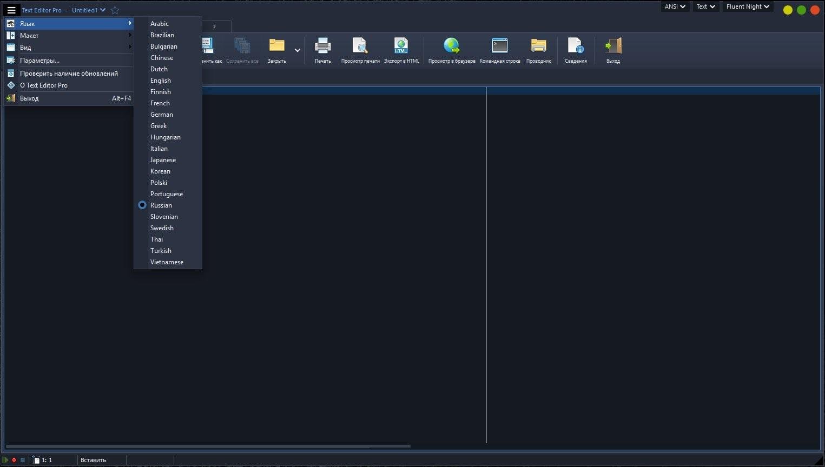The image size is (825, 467).
Task: Click the Info (Сведения) document icon
Action: coord(575,46)
